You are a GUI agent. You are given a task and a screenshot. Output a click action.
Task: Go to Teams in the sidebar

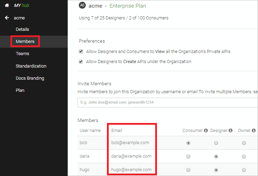(x=22, y=54)
